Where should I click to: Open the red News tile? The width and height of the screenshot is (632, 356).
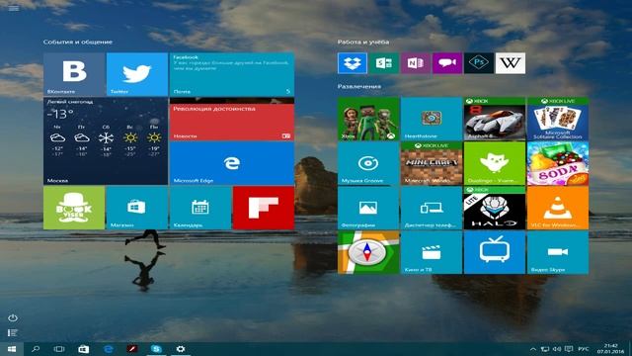pyautogui.click(x=232, y=119)
